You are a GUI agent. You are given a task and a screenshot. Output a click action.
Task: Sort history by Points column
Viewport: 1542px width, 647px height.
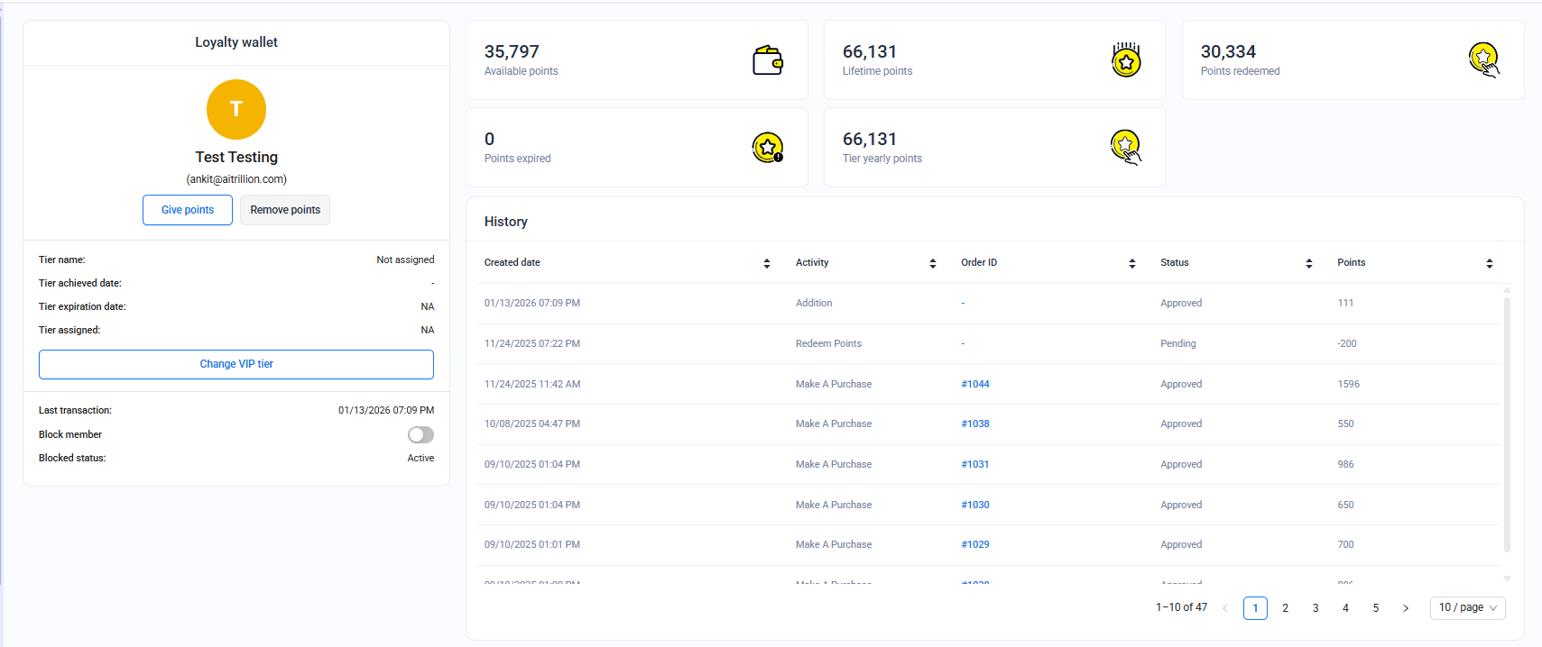click(x=1489, y=263)
